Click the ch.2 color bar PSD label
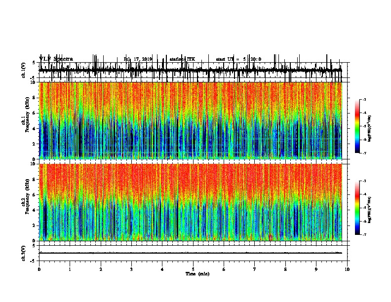The width and height of the screenshot is (391, 302). tap(370, 210)
